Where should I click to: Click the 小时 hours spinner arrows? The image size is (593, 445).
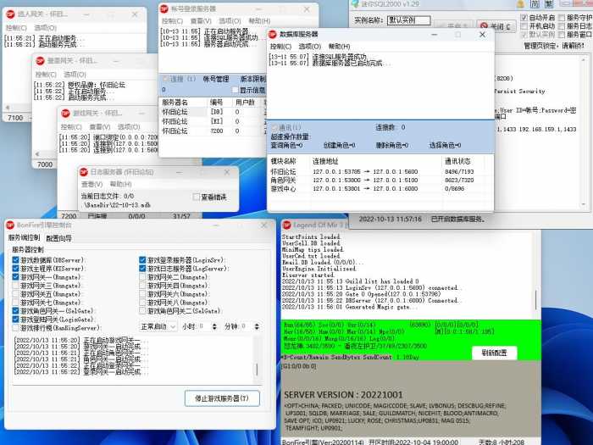(x=214, y=326)
